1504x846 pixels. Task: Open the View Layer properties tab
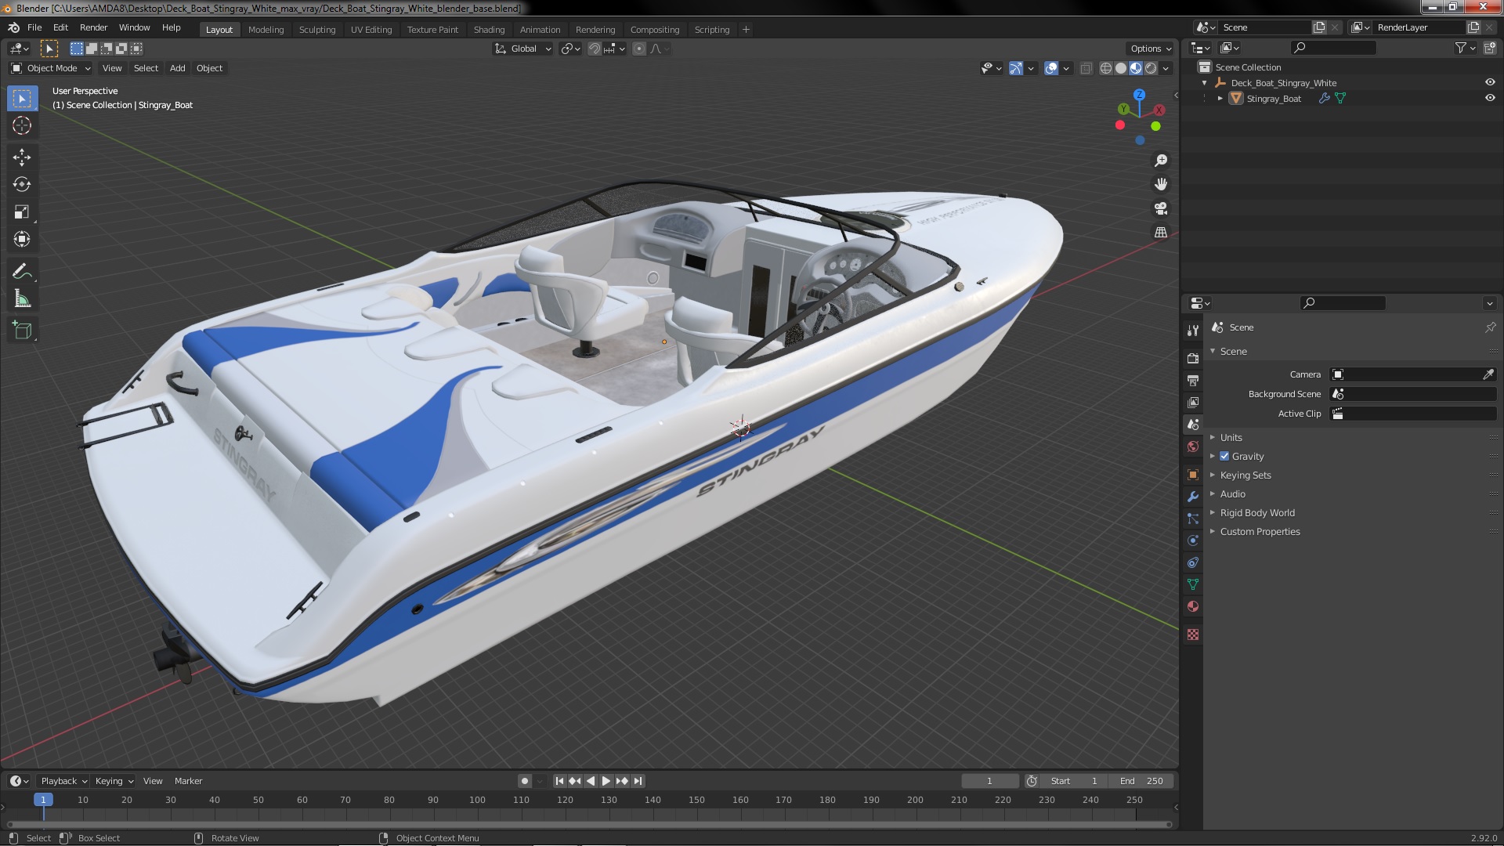(x=1193, y=402)
